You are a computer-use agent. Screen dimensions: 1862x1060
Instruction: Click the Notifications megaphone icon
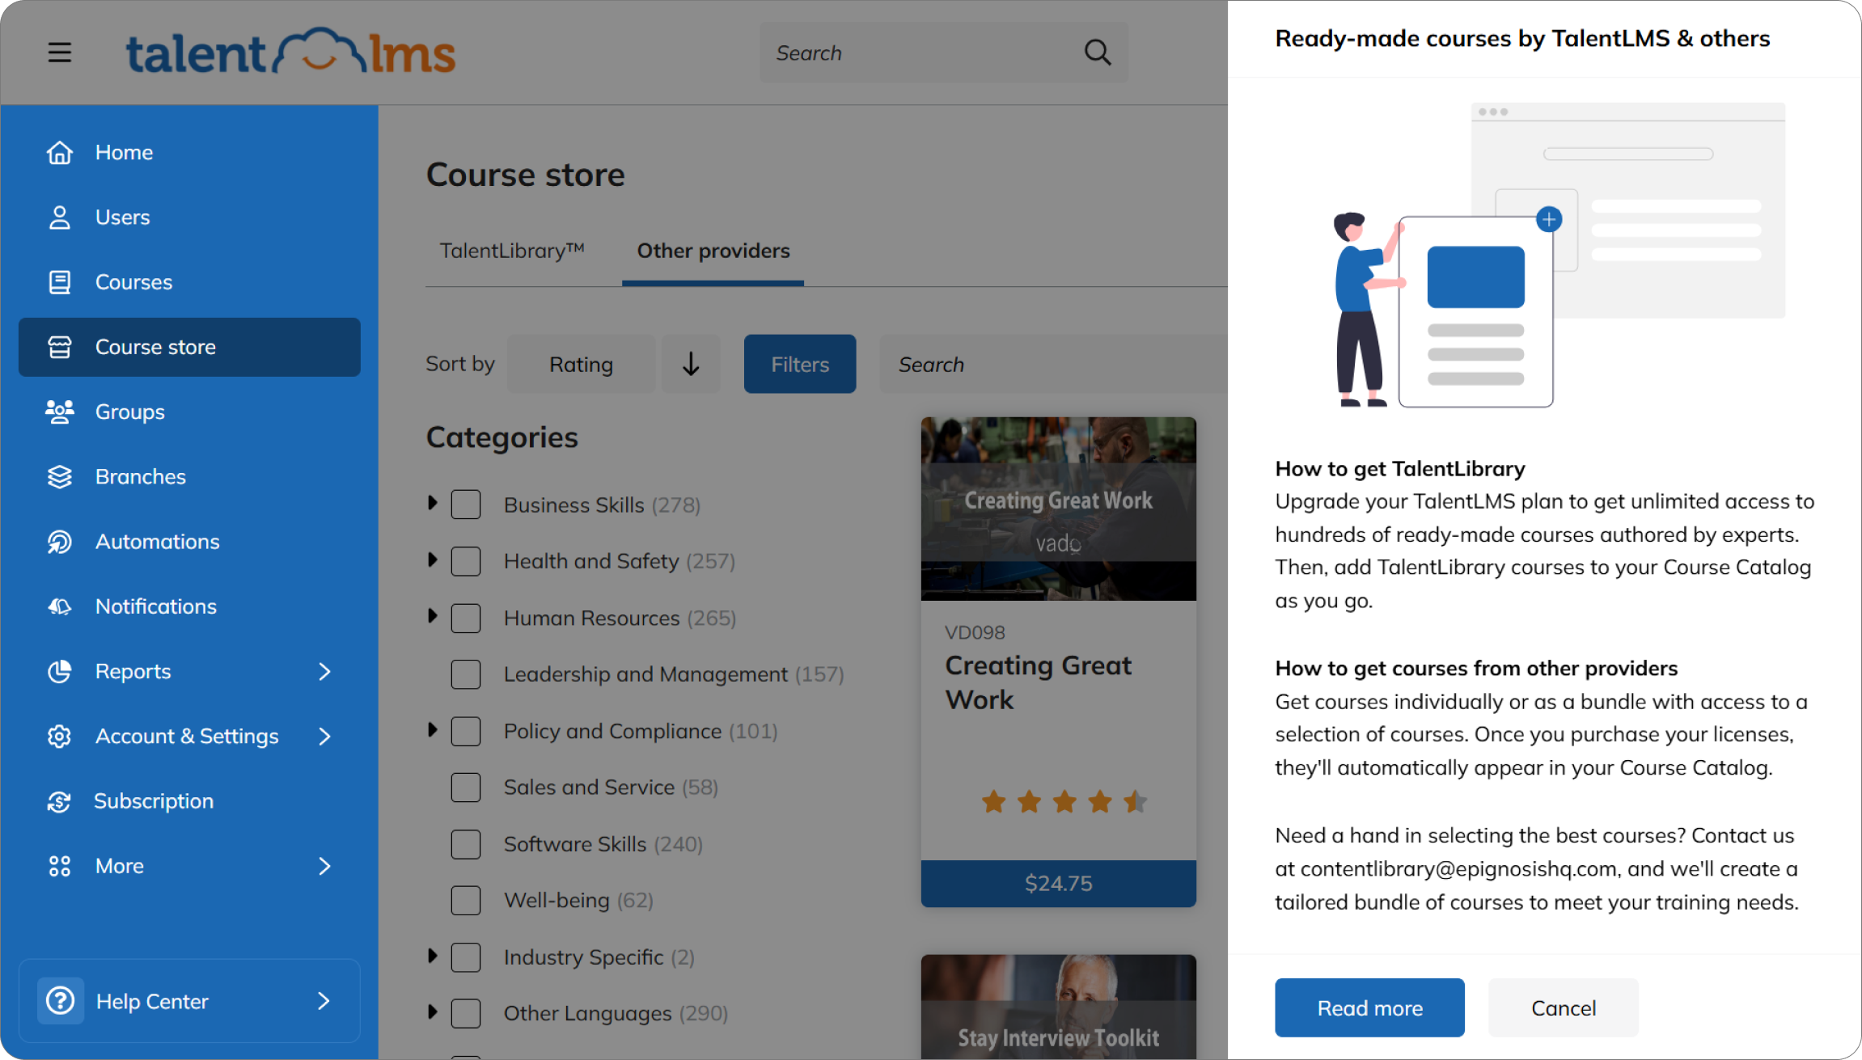tap(60, 606)
